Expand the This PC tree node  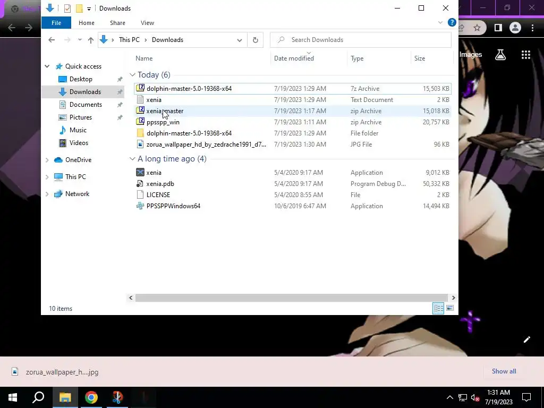[x=47, y=177]
